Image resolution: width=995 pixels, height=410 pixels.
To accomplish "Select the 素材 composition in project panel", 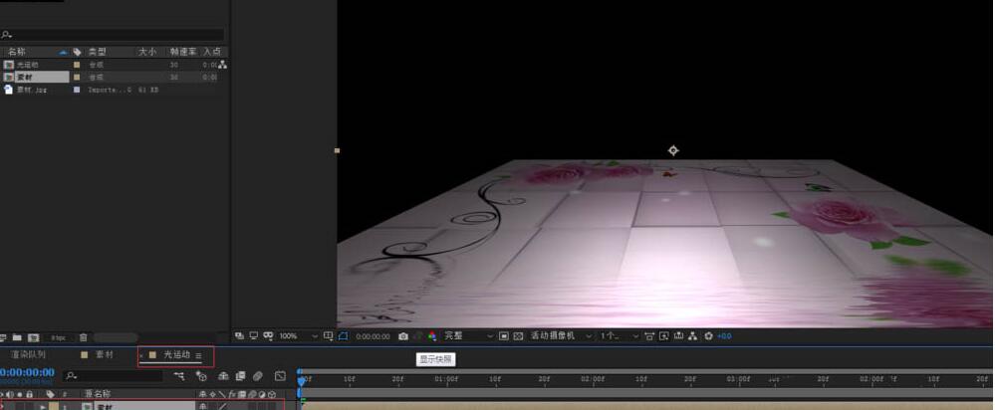I will 25,78.
